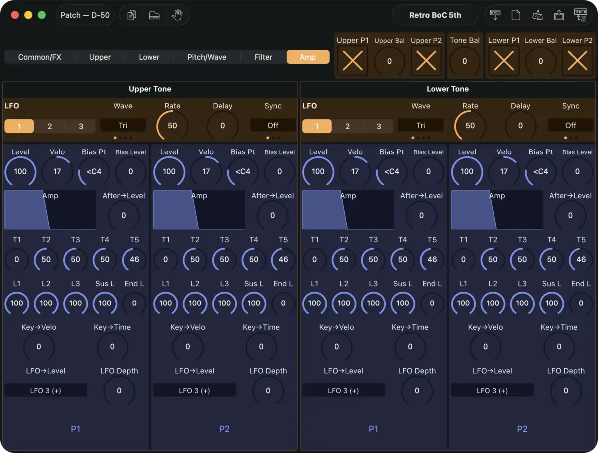Click the P1 label under Lower Tone
This screenshot has height=453, width=598.
coord(373,429)
